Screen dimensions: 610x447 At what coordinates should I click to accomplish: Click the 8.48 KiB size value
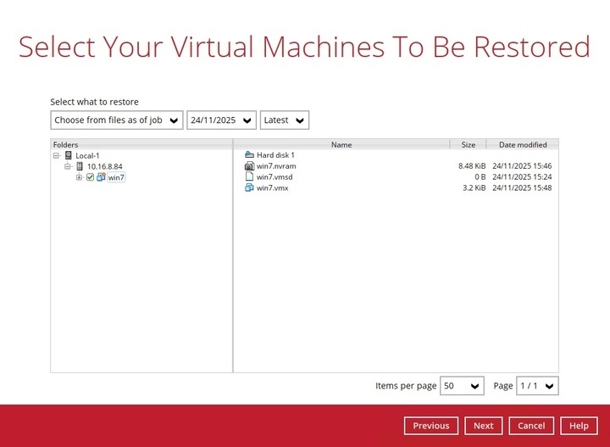point(472,166)
